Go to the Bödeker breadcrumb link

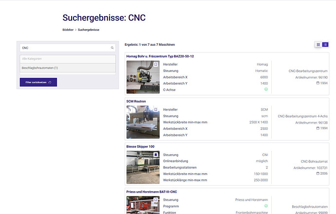point(68,30)
